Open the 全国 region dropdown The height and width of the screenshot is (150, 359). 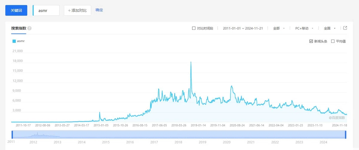329,28
